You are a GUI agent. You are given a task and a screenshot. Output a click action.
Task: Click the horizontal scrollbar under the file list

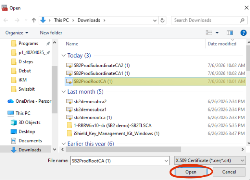coord(123,149)
